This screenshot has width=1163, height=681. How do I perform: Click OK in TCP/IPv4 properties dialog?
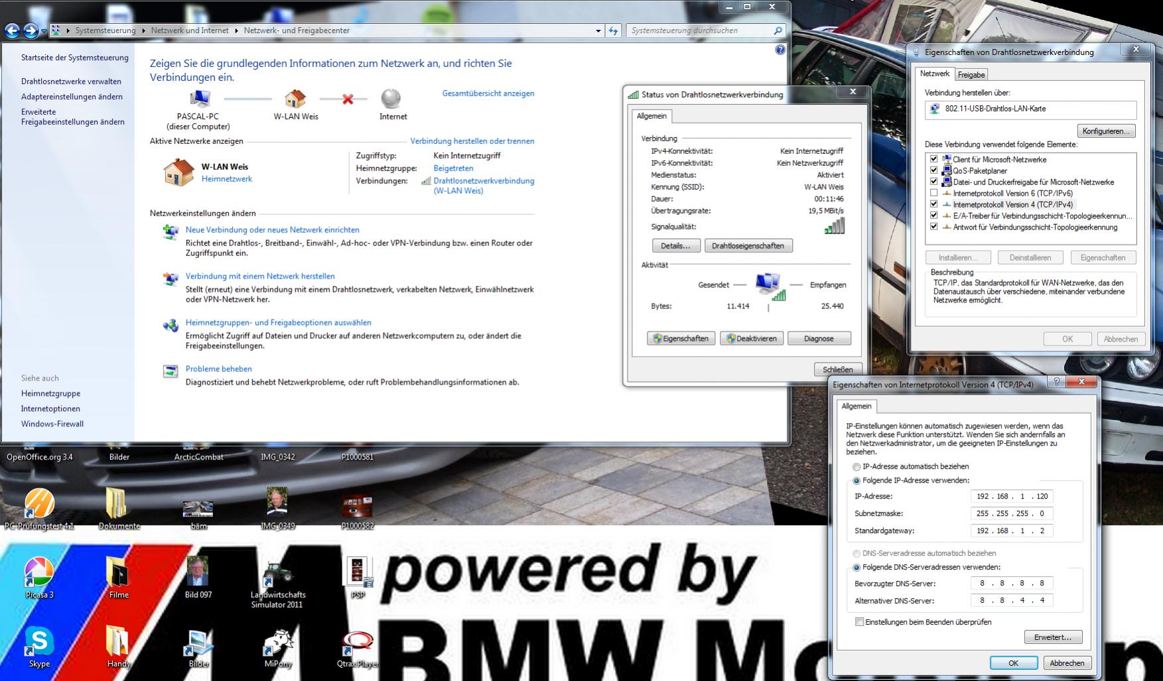(1013, 663)
